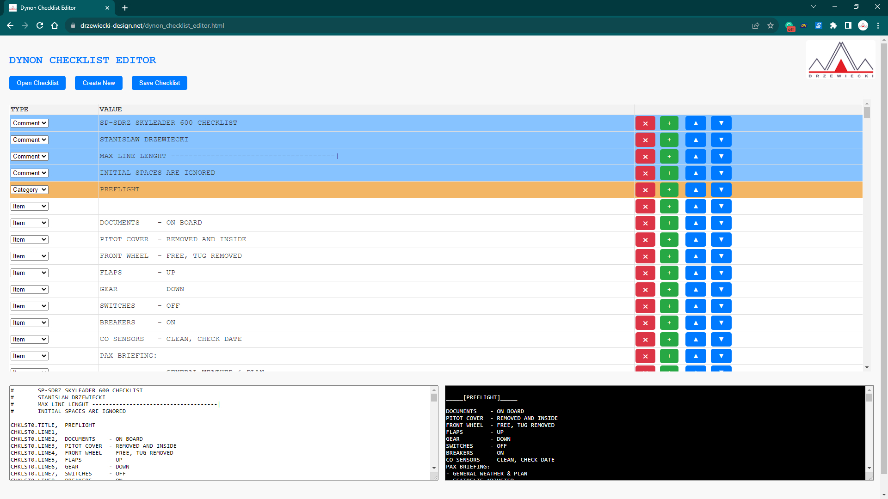Move PITOT COVER row down

click(x=721, y=240)
